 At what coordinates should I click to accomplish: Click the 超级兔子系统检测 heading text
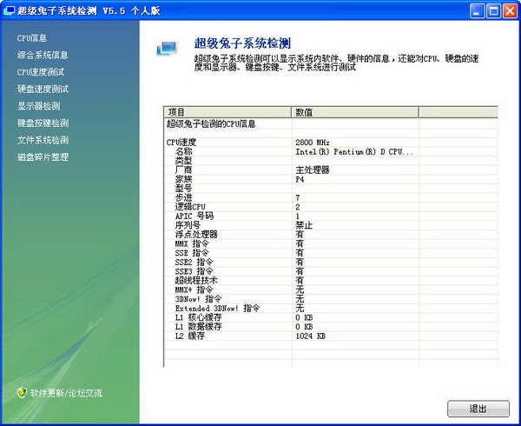(242, 43)
